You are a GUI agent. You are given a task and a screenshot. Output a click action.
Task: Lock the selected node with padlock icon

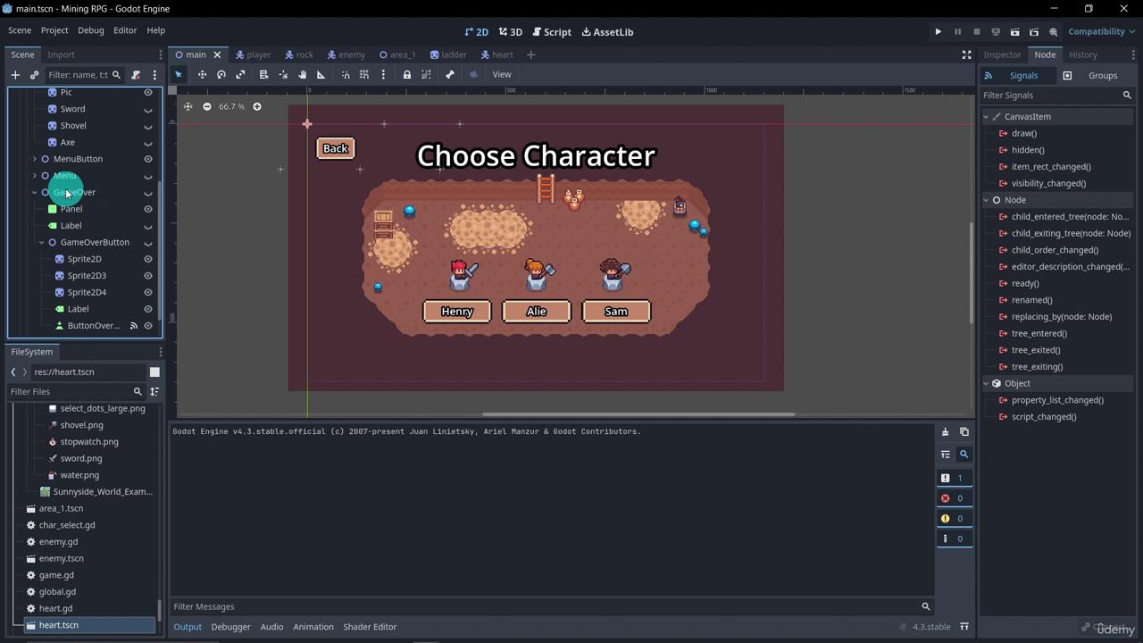(407, 75)
